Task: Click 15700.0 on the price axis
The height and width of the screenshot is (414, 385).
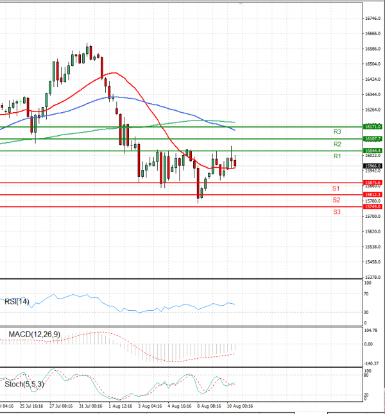Action: point(373,217)
